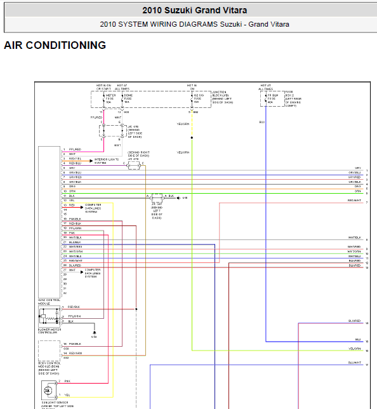Click the 'WHT/BLU' label at HVAC pin 24
Screen dimensions: 377x409
pyautogui.click(x=75, y=256)
